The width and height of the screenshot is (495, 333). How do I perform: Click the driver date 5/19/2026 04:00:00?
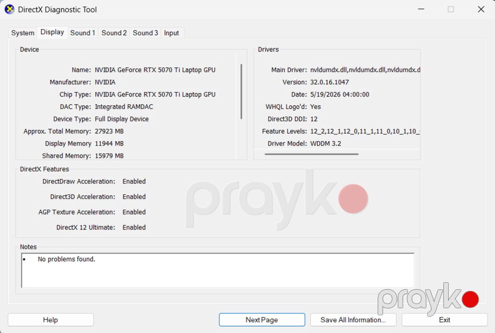[340, 95]
